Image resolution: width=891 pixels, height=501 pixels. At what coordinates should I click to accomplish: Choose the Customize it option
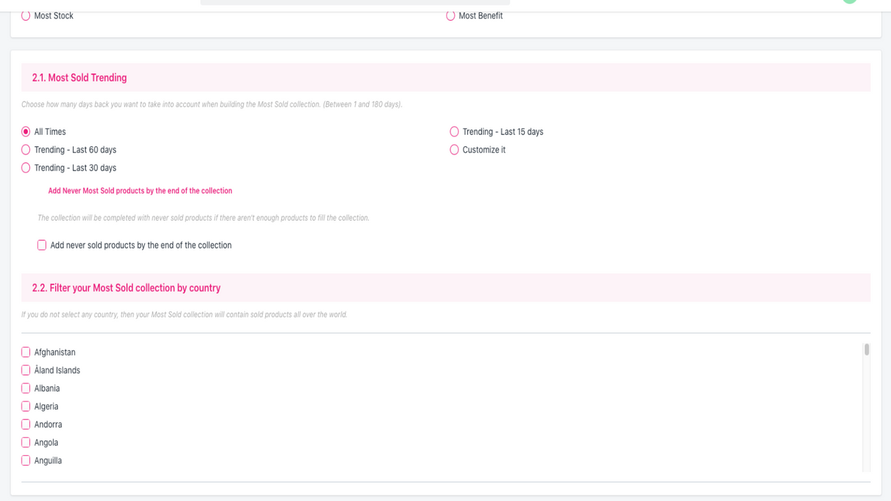point(455,150)
